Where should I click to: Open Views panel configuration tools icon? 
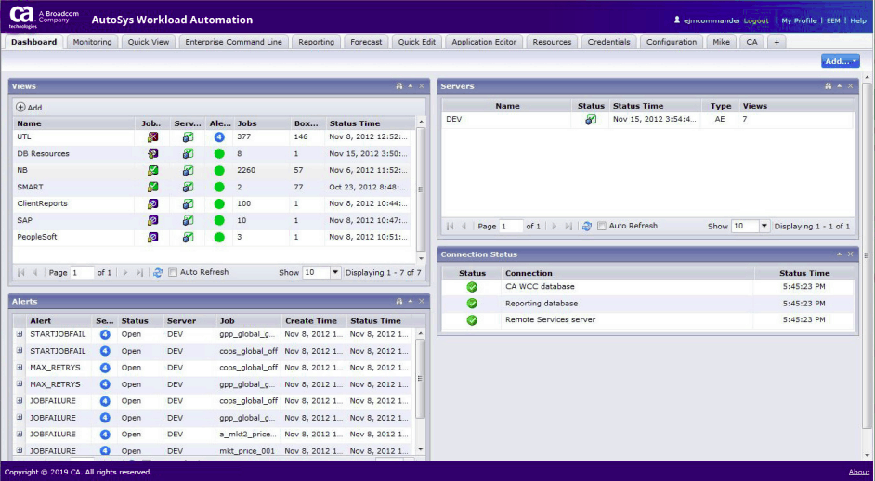(399, 86)
